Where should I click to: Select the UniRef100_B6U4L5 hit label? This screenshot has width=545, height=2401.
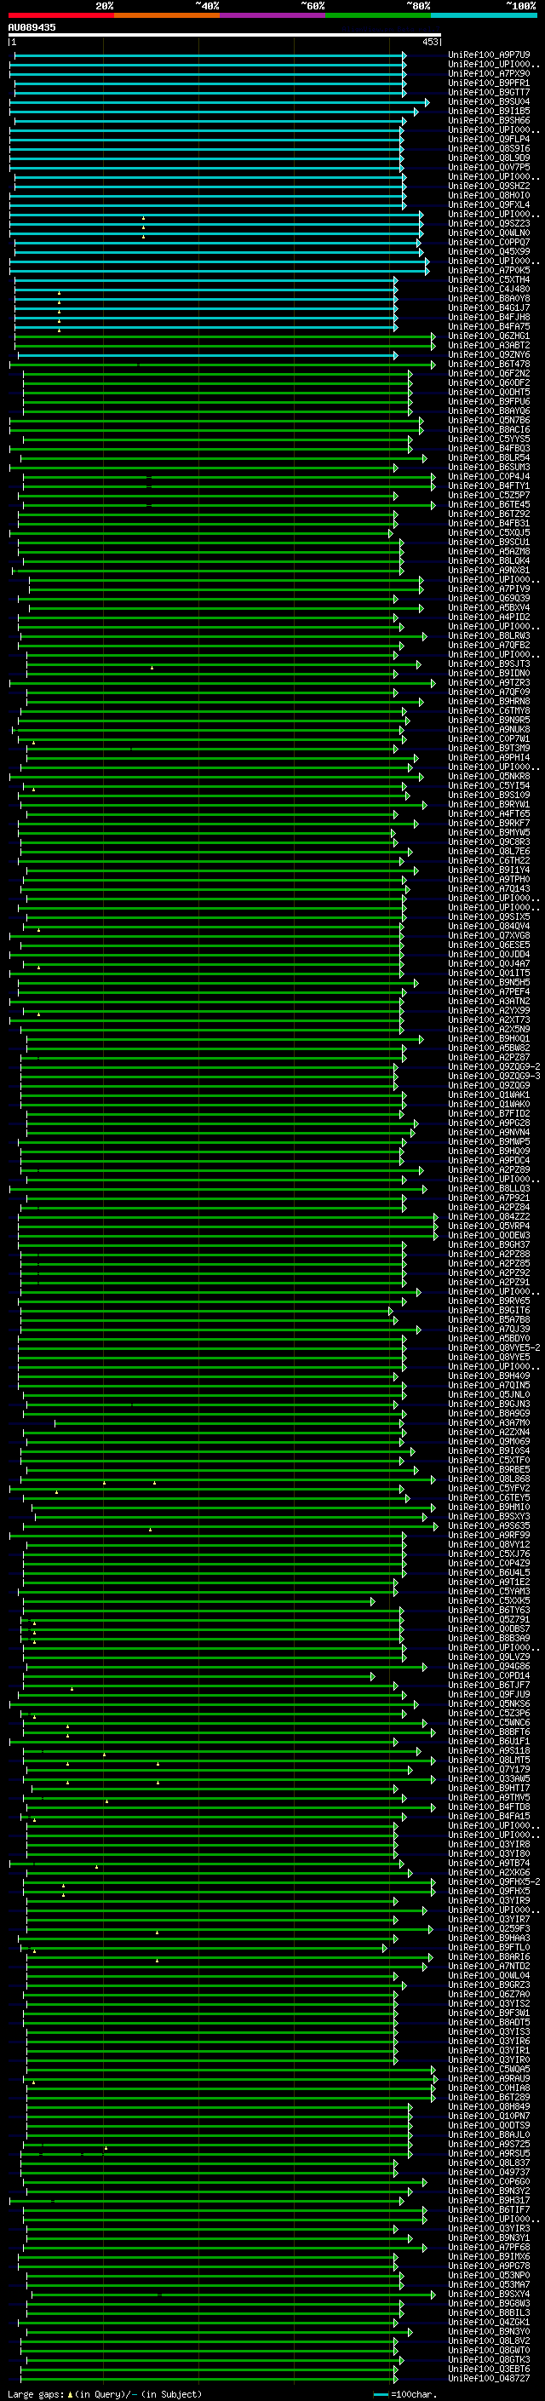[x=489, y=1572]
